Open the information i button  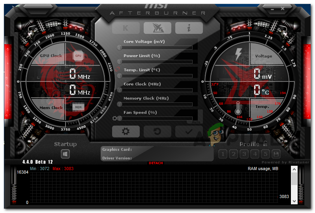pos(189,28)
